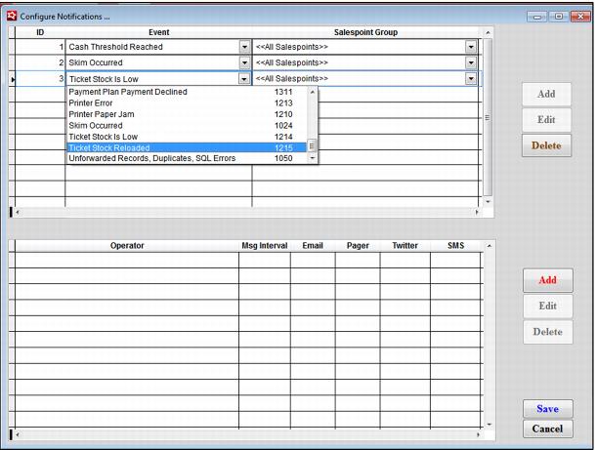Click notifications grid vertical scrollbar thumb
The image size is (596, 450).
[488, 118]
